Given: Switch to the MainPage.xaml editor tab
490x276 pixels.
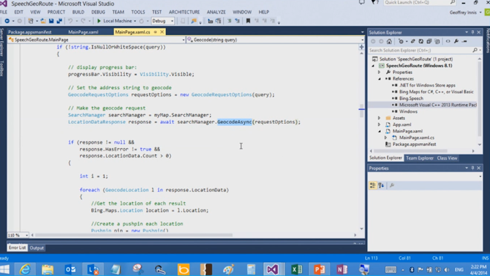Looking at the screenshot, I should point(83,32).
